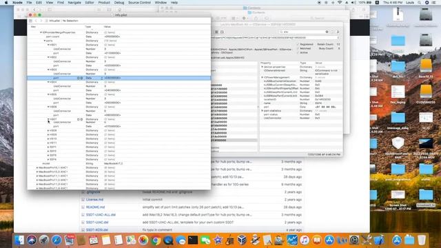Open Terminal from the dock
Viewport: 441px width, 248px height.
[x=193, y=240]
